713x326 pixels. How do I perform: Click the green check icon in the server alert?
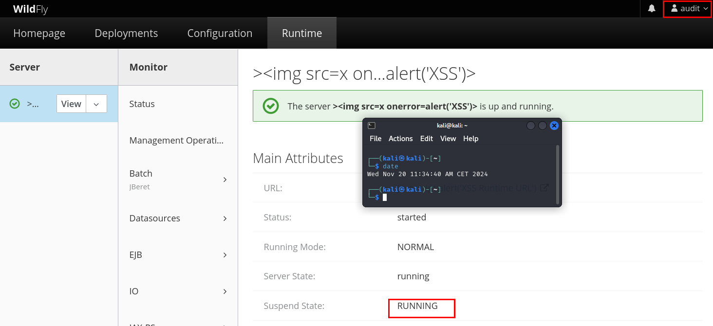(271, 106)
